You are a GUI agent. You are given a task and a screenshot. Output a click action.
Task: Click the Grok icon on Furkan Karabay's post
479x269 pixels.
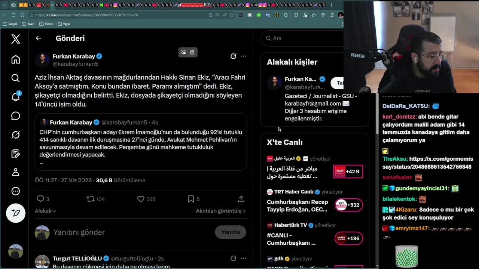coord(233,56)
